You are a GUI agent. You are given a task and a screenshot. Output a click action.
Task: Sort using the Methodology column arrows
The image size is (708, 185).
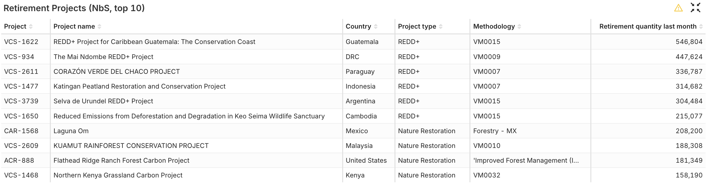tap(519, 27)
